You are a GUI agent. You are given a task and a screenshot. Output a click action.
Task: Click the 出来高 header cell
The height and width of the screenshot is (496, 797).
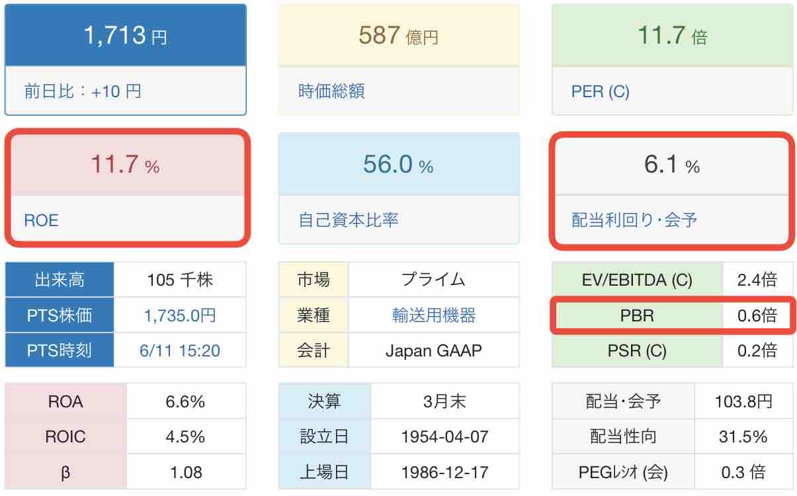(x=60, y=280)
